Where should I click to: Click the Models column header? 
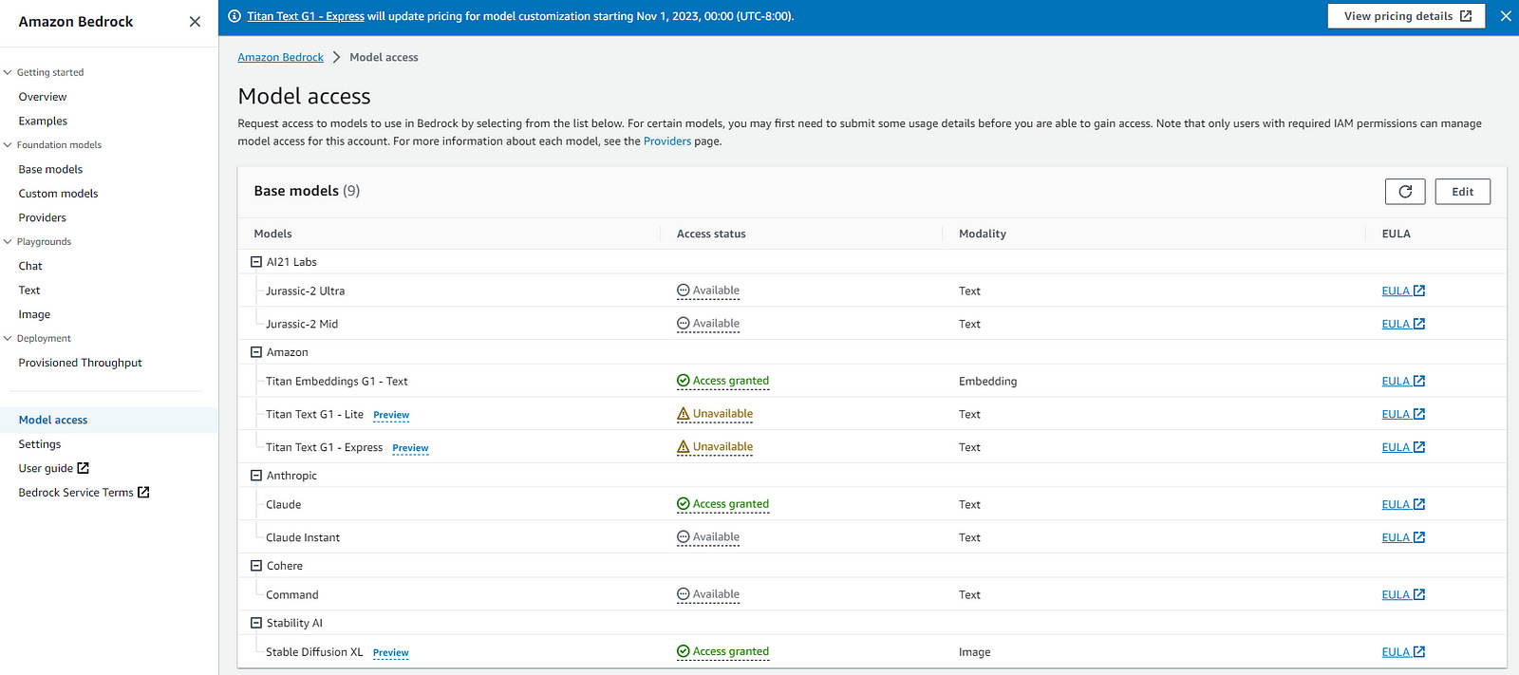[273, 234]
